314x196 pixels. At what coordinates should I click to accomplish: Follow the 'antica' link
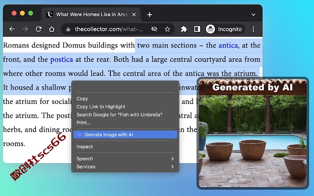click(228, 46)
